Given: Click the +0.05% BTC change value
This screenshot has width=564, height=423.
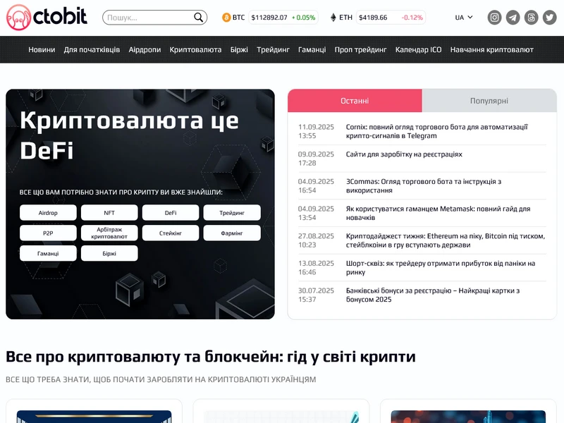Looking at the screenshot, I should pyautogui.click(x=304, y=17).
